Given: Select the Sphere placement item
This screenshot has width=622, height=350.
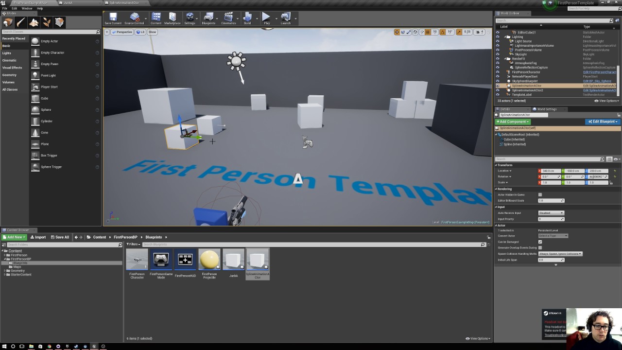Looking at the screenshot, I should (x=65, y=110).
